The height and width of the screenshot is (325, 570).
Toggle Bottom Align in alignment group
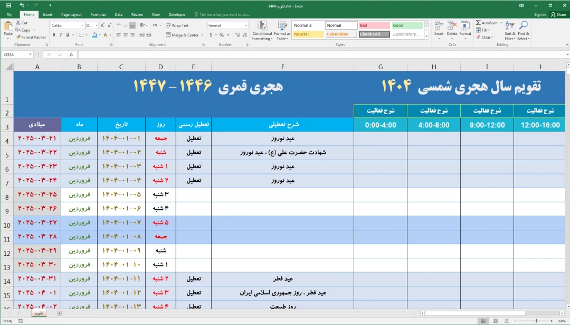point(132,25)
